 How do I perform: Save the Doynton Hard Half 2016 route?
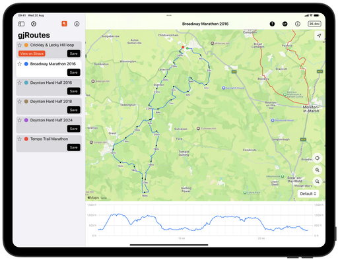(73, 91)
